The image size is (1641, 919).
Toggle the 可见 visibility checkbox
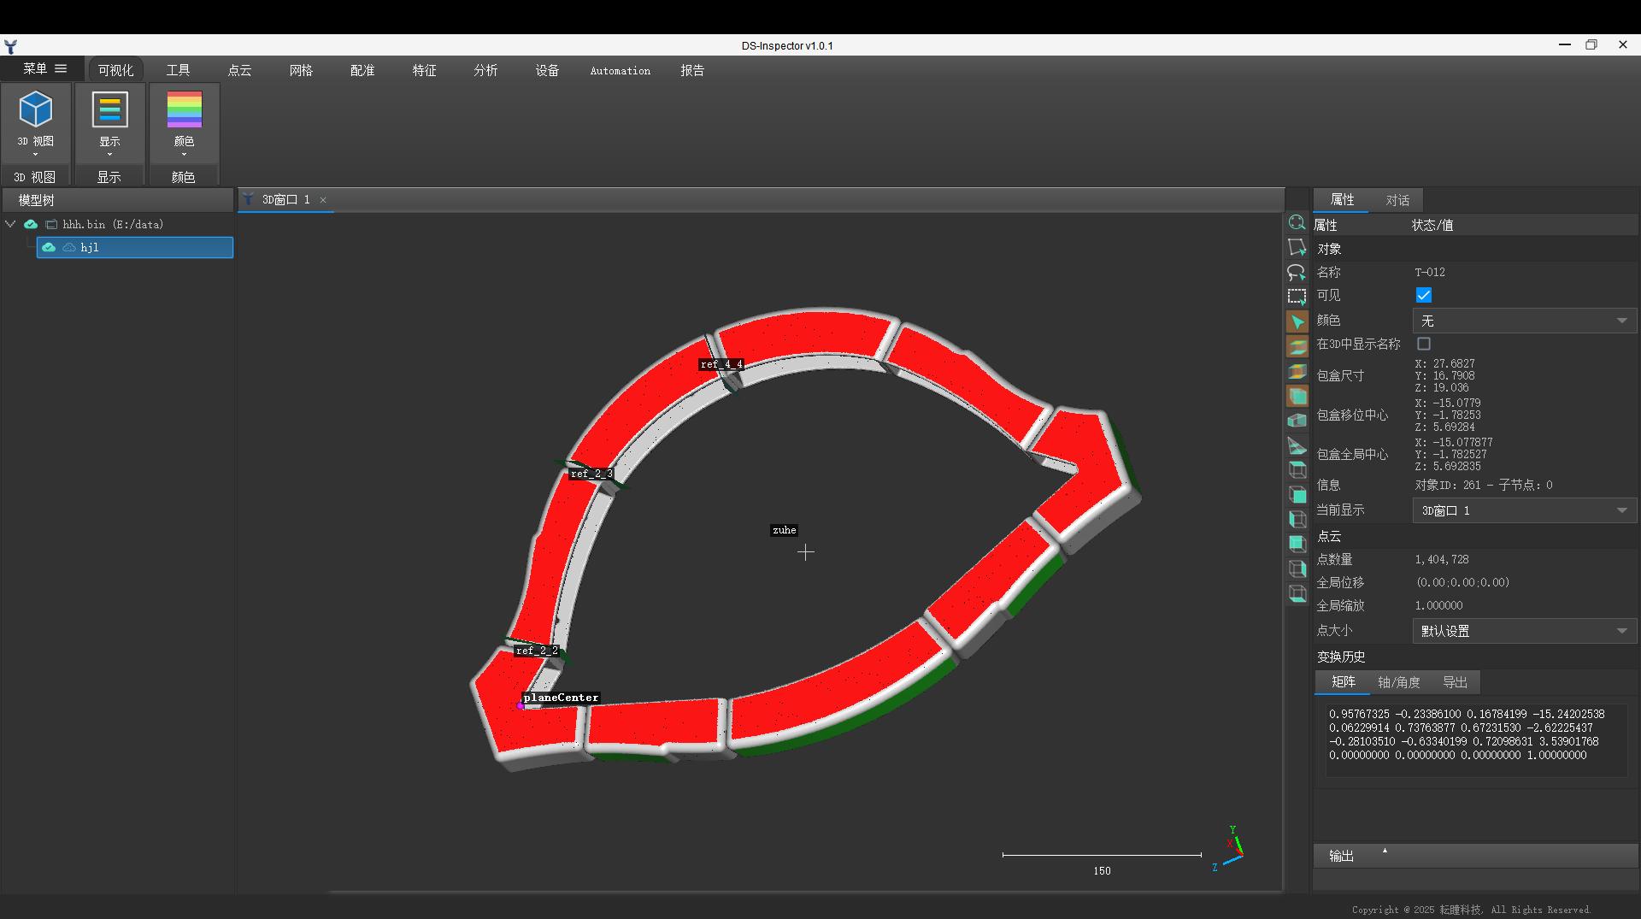pos(1423,295)
